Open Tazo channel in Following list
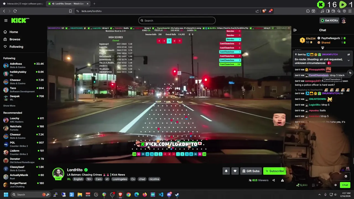This screenshot has height=199, width=354. pyautogui.click(x=24, y=90)
